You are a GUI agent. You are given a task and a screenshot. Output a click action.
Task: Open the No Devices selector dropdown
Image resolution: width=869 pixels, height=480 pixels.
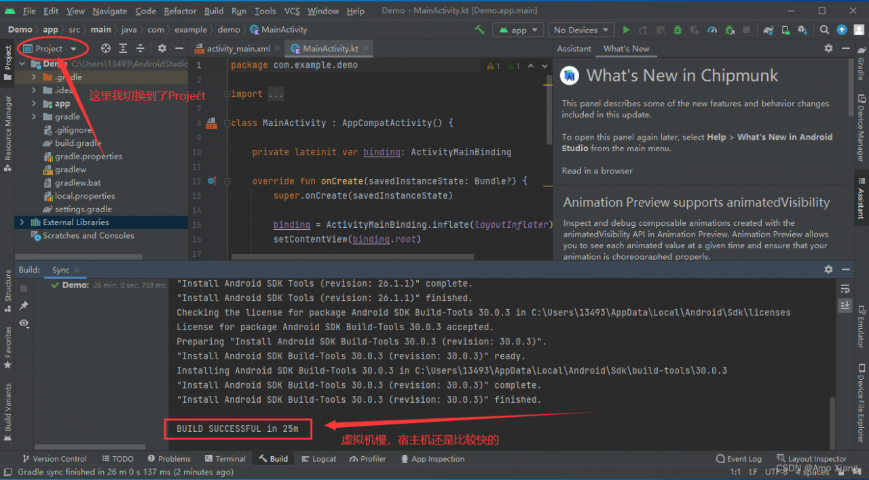pos(580,30)
